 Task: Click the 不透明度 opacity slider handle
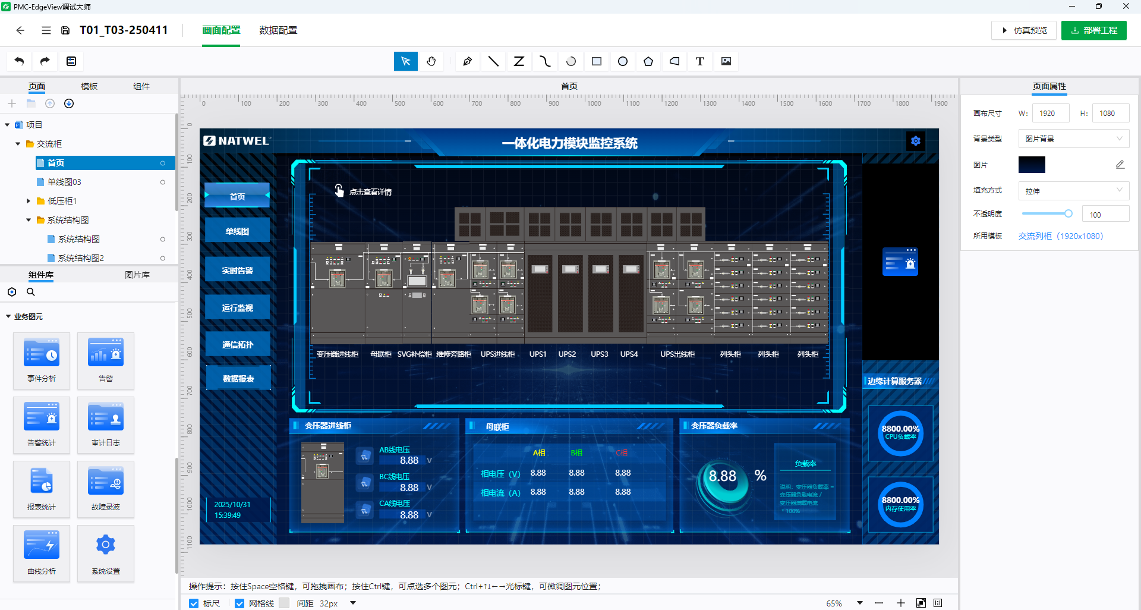[1068, 213]
